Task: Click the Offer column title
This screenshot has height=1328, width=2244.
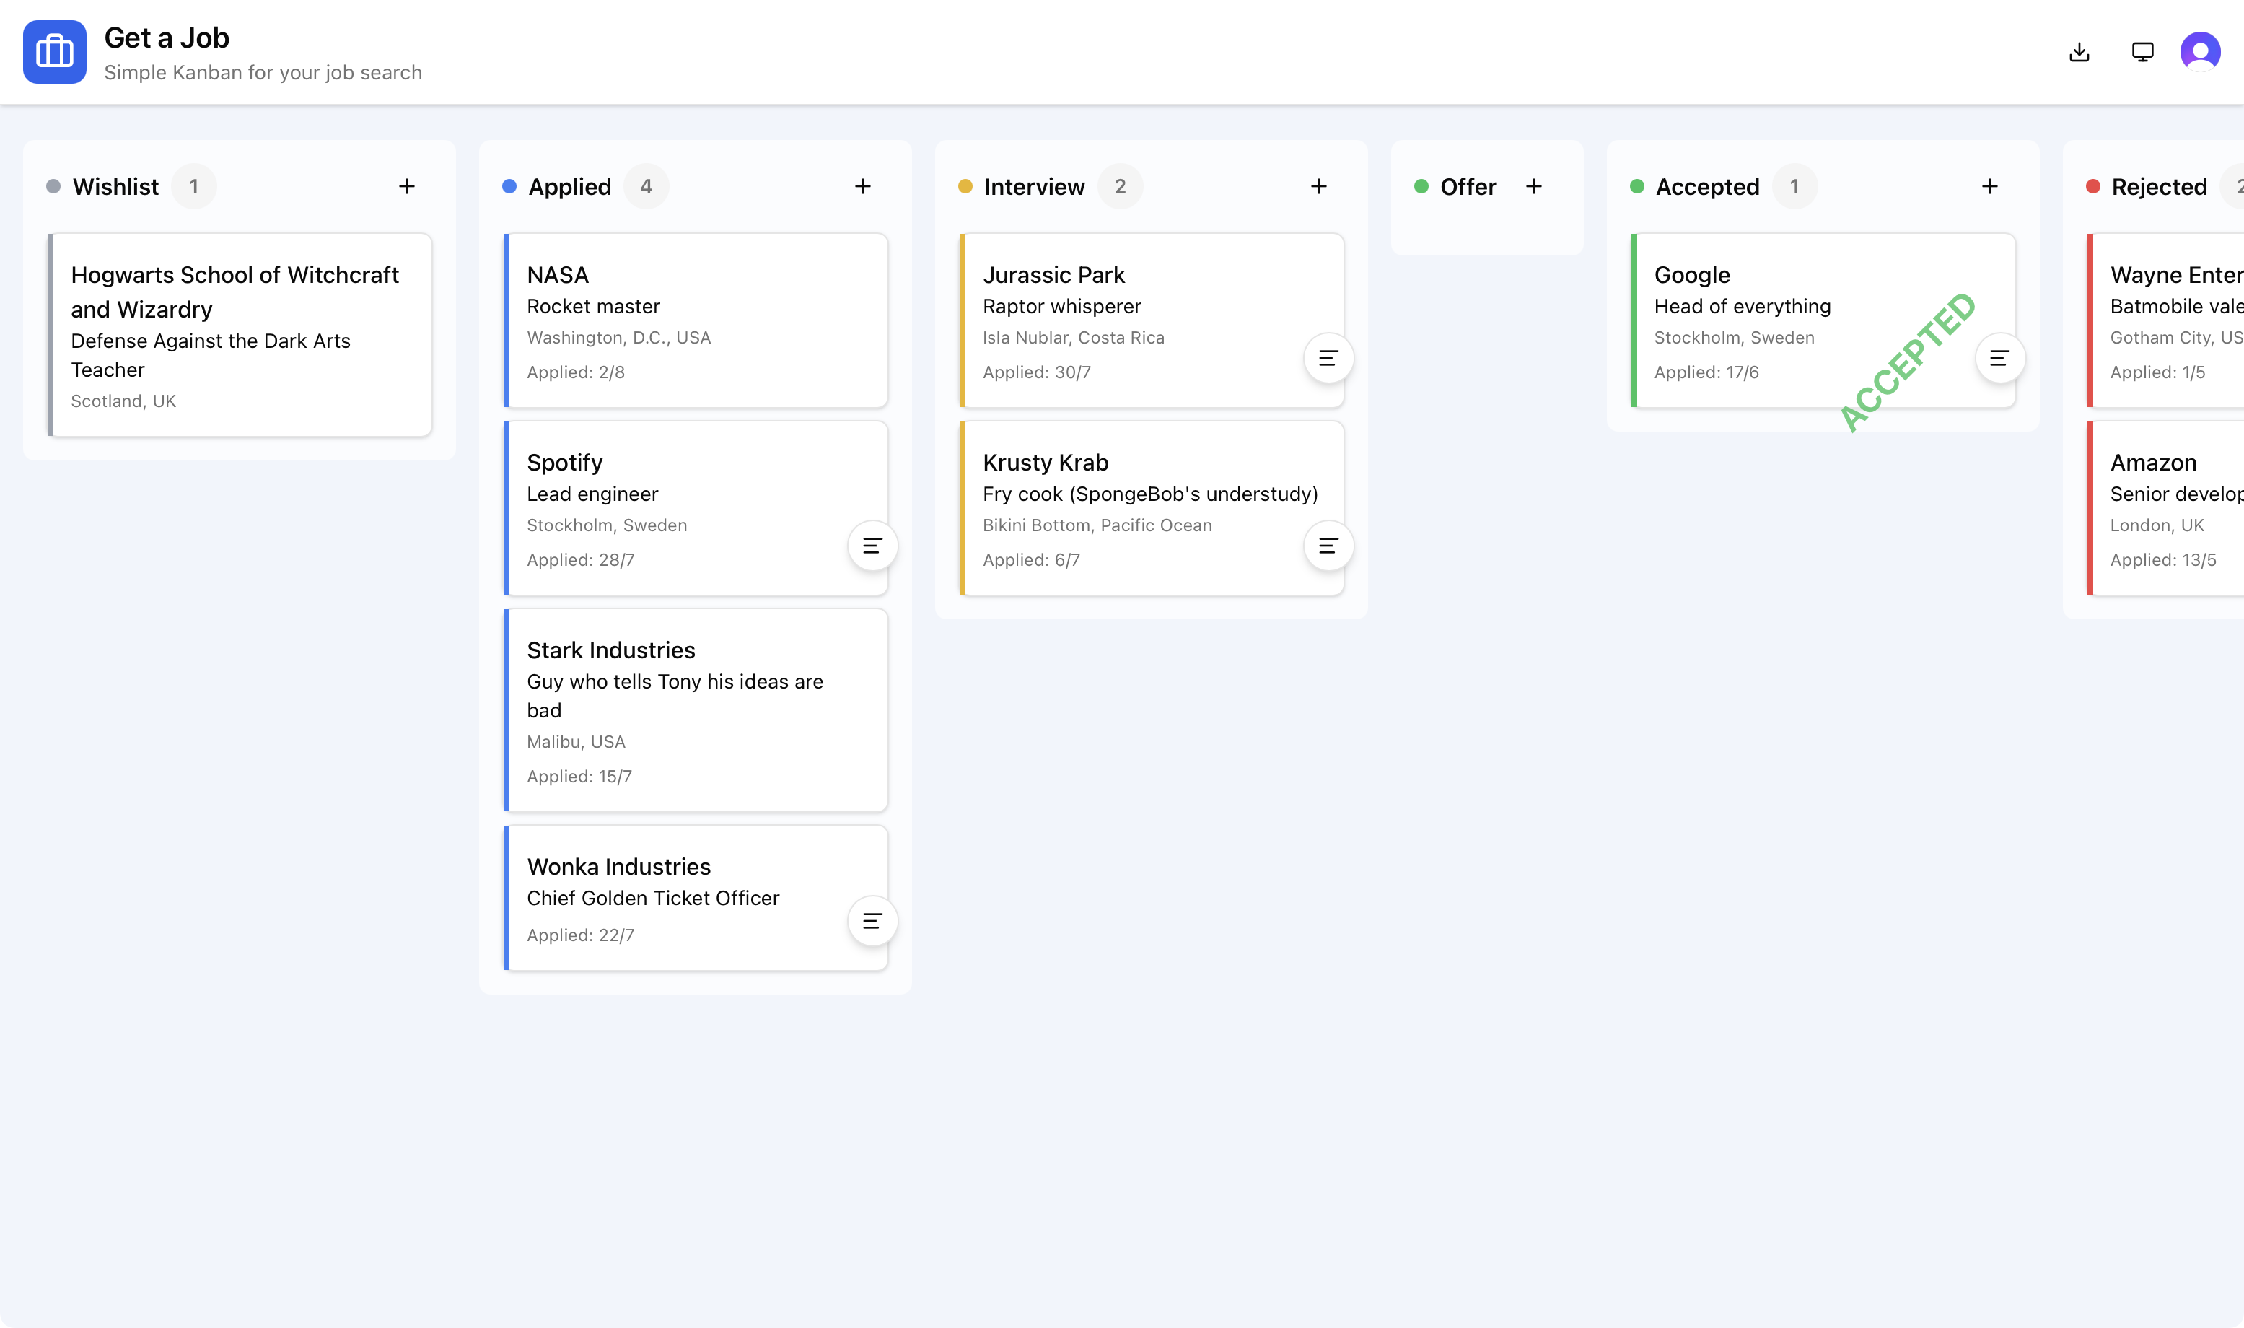Action: [x=1468, y=186]
